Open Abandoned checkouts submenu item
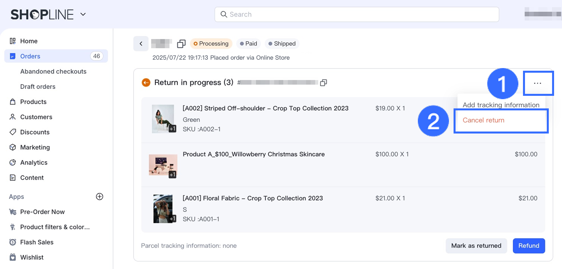 tap(53, 71)
